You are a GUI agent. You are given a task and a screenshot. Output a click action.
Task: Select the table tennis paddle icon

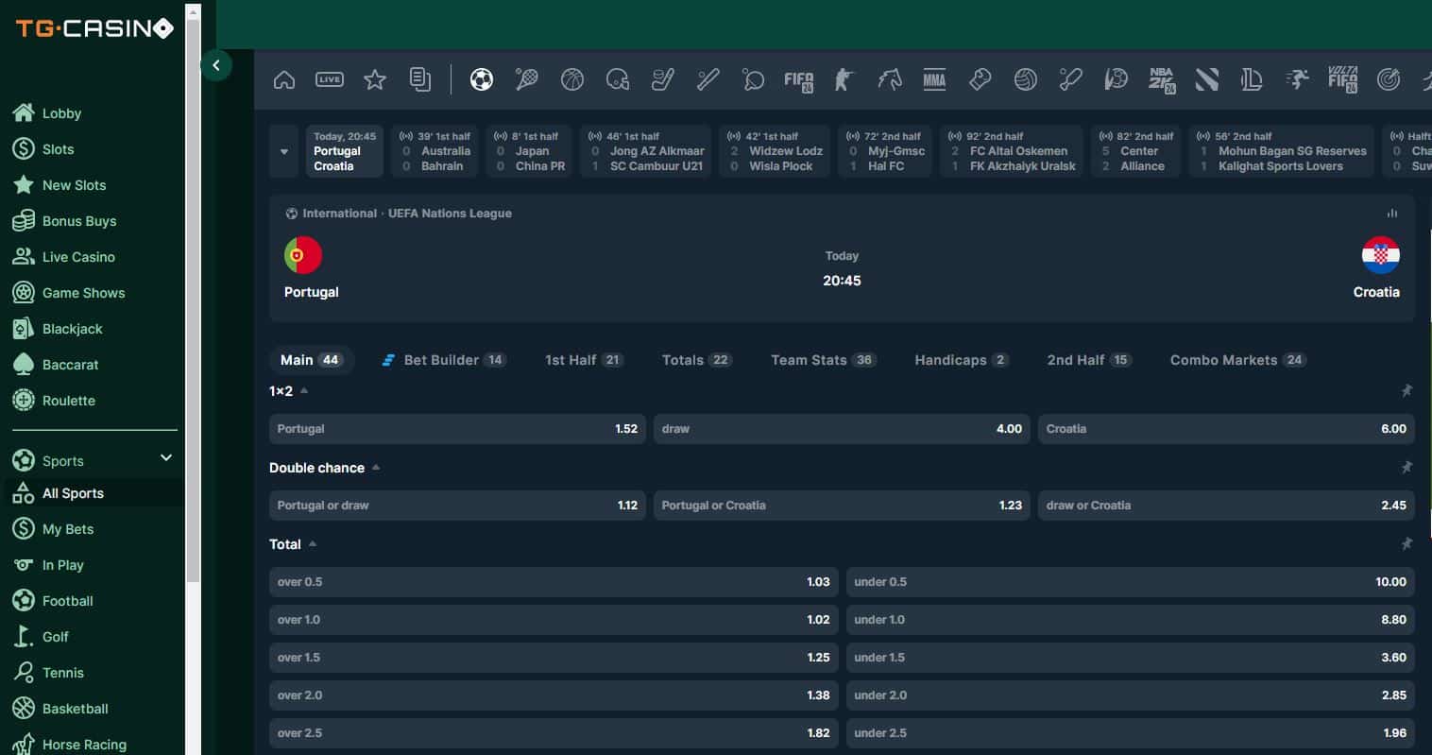click(x=754, y=79)
